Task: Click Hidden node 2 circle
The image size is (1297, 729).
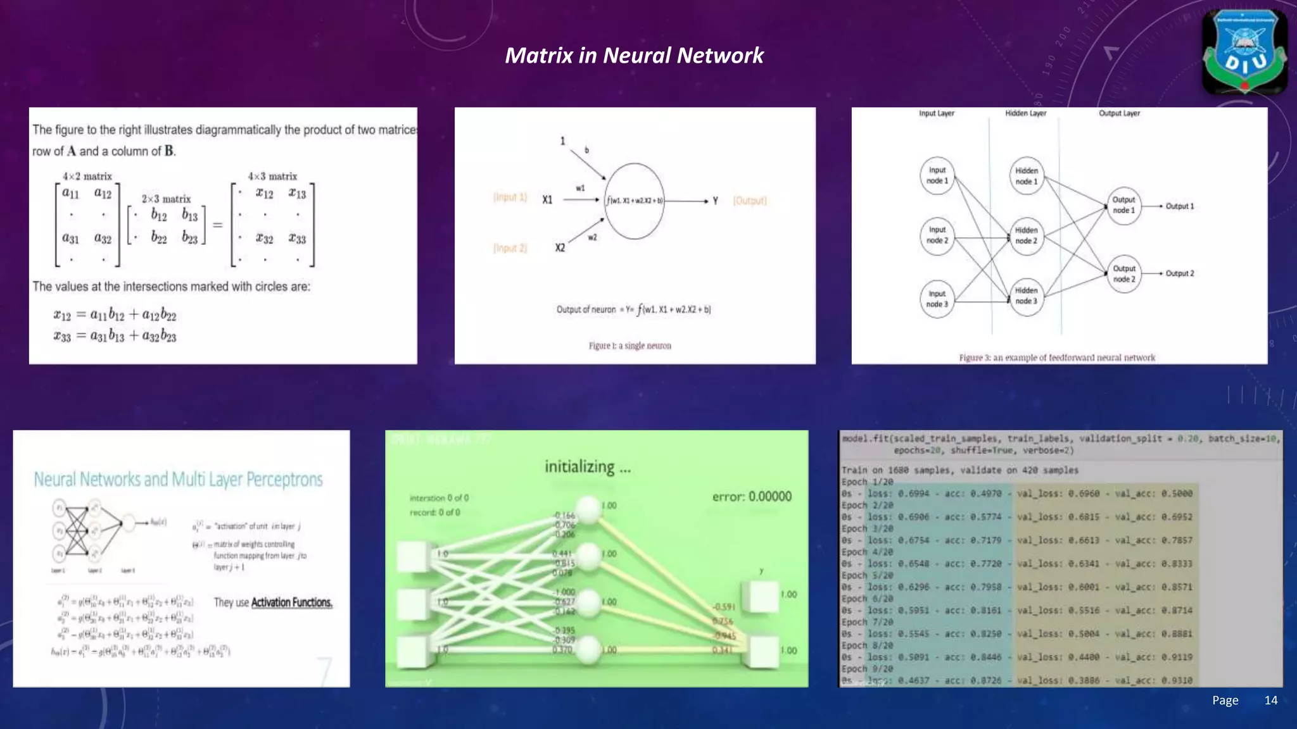Action: (1026, 236)
